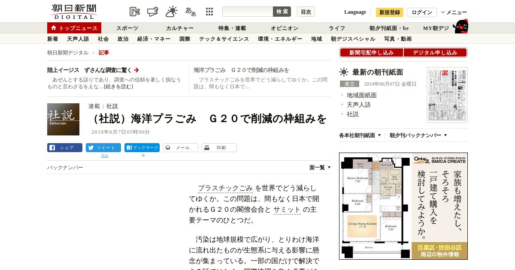Click the Asahi Shimbun Digital logo
The width and height of the screenshot is (515, 270).
tap(74, 12)
